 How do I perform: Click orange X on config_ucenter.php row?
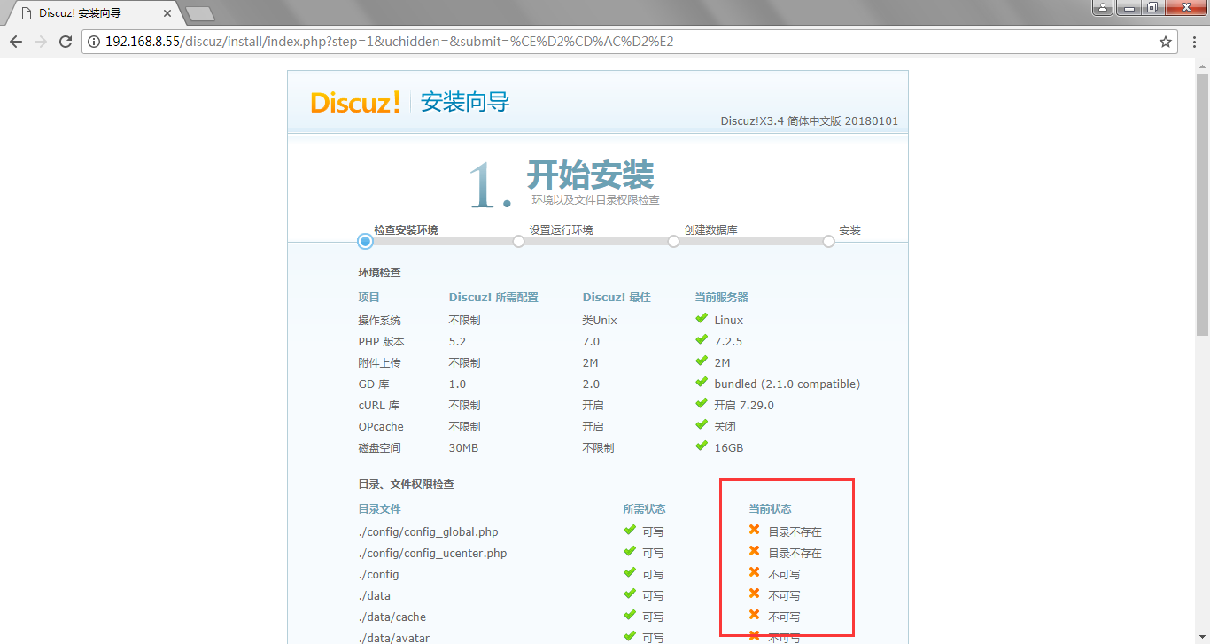[x=755, y=551]
